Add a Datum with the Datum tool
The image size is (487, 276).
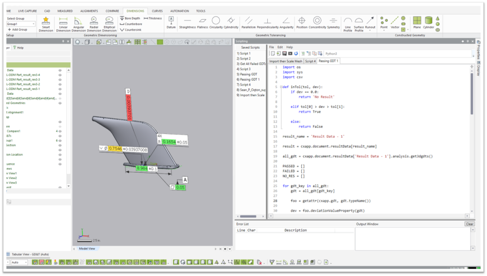[171, 23]
